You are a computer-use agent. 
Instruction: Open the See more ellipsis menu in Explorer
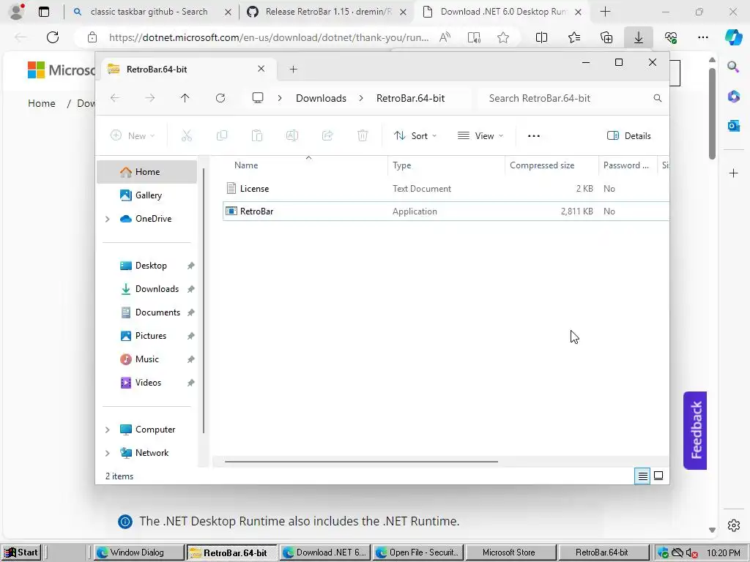pos(534,135)
